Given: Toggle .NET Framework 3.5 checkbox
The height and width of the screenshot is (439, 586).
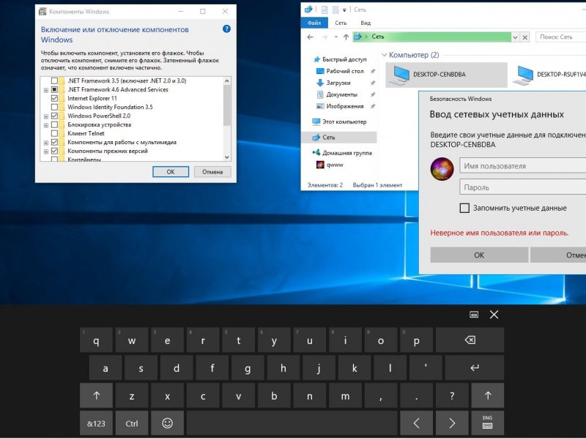Looking at the screenshot, I should (54, 80).
